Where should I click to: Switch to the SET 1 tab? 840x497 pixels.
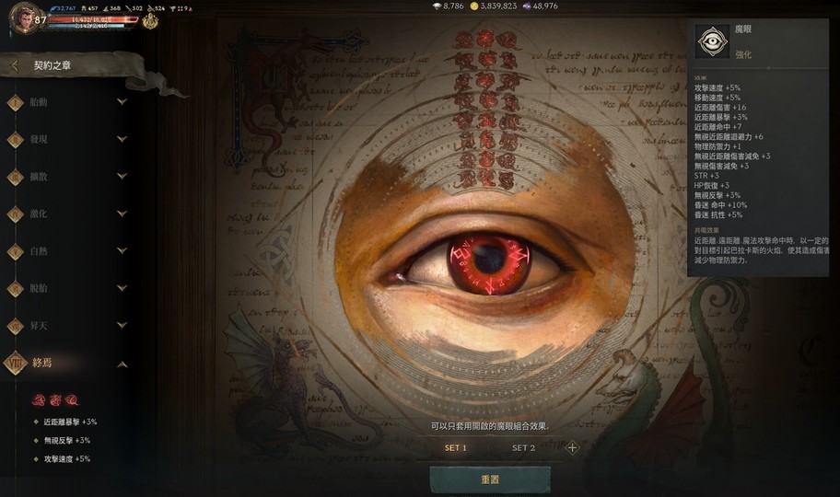[x=455, y=447]
